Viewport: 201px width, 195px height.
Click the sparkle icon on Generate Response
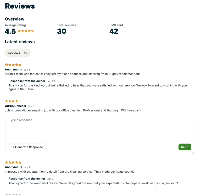[x=13, y=147]
